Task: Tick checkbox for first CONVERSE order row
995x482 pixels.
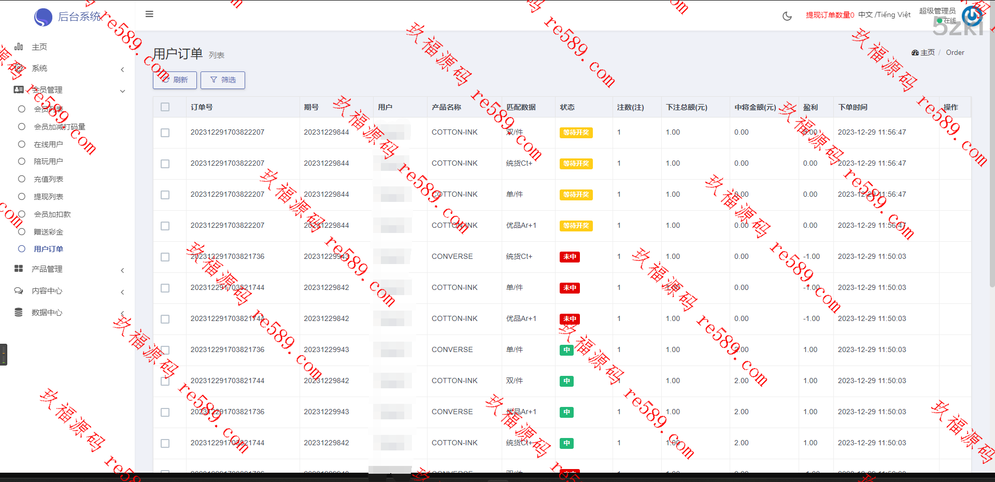Action: [x=165, y=257]
